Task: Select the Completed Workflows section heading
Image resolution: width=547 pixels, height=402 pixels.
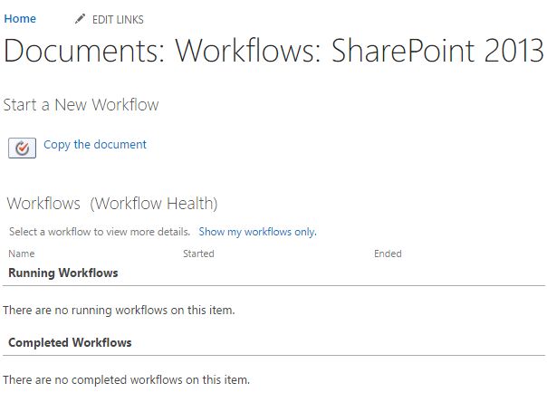Action: click(x=70, y=343)
